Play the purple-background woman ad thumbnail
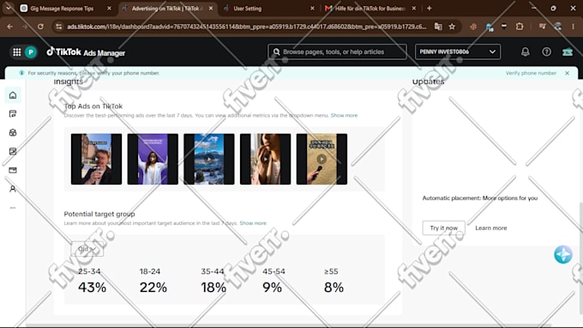The width and height of the screenshot is (583, 328). (153, 159)
